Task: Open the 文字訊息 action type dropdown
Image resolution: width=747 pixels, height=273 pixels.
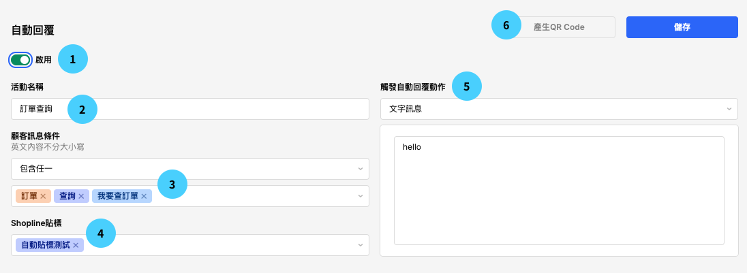Action: tap(559, 108)
